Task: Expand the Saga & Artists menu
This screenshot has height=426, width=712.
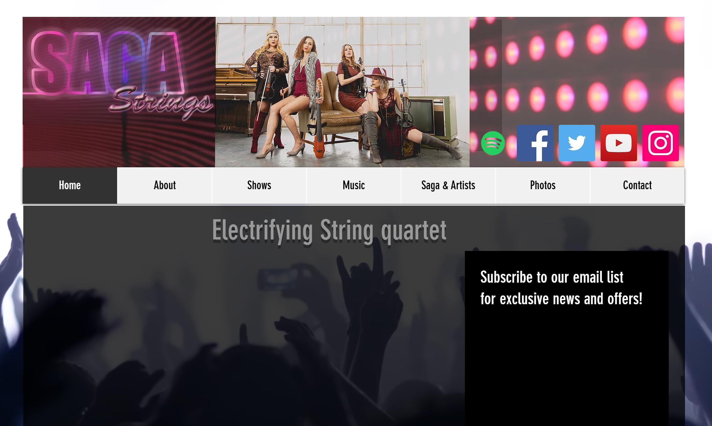Action: click(x=448, y=186)
